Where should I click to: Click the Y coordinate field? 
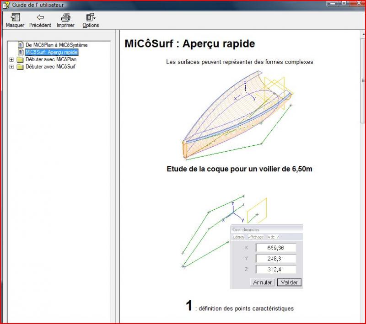[276, 259]
